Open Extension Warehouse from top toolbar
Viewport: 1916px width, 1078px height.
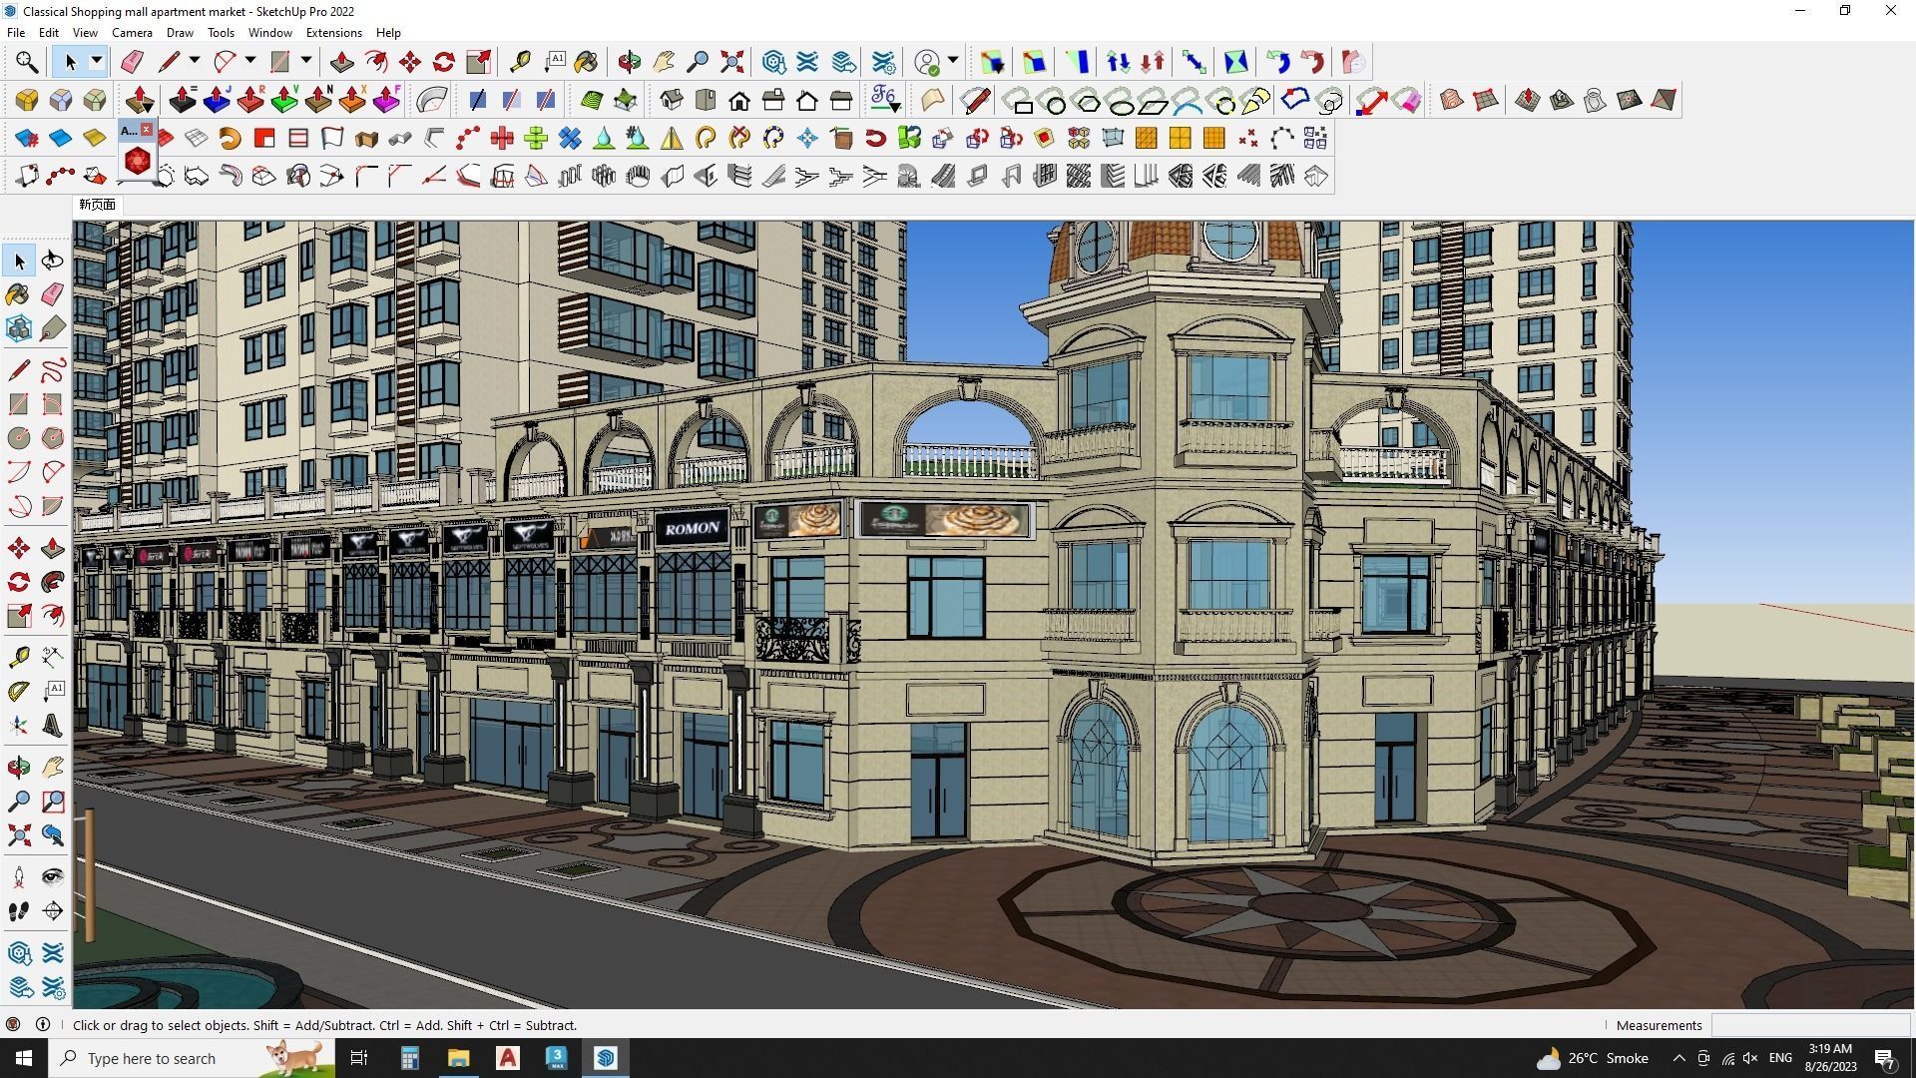pos(807,62)
